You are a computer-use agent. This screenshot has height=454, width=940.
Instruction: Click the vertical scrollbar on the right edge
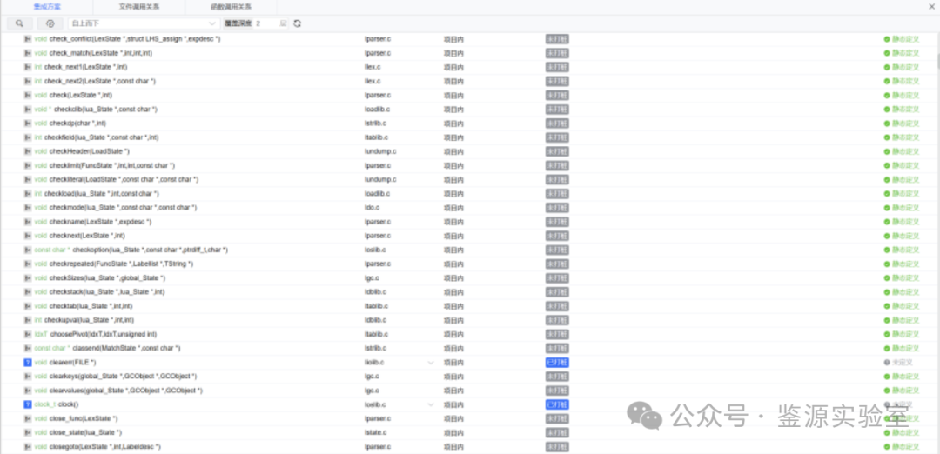(937, 63)
